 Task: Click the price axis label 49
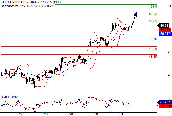click(x=169, y=52)
